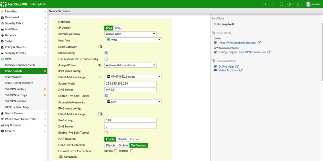
Task: Open the search icon in top bar
Action: (x=265, y=4)
